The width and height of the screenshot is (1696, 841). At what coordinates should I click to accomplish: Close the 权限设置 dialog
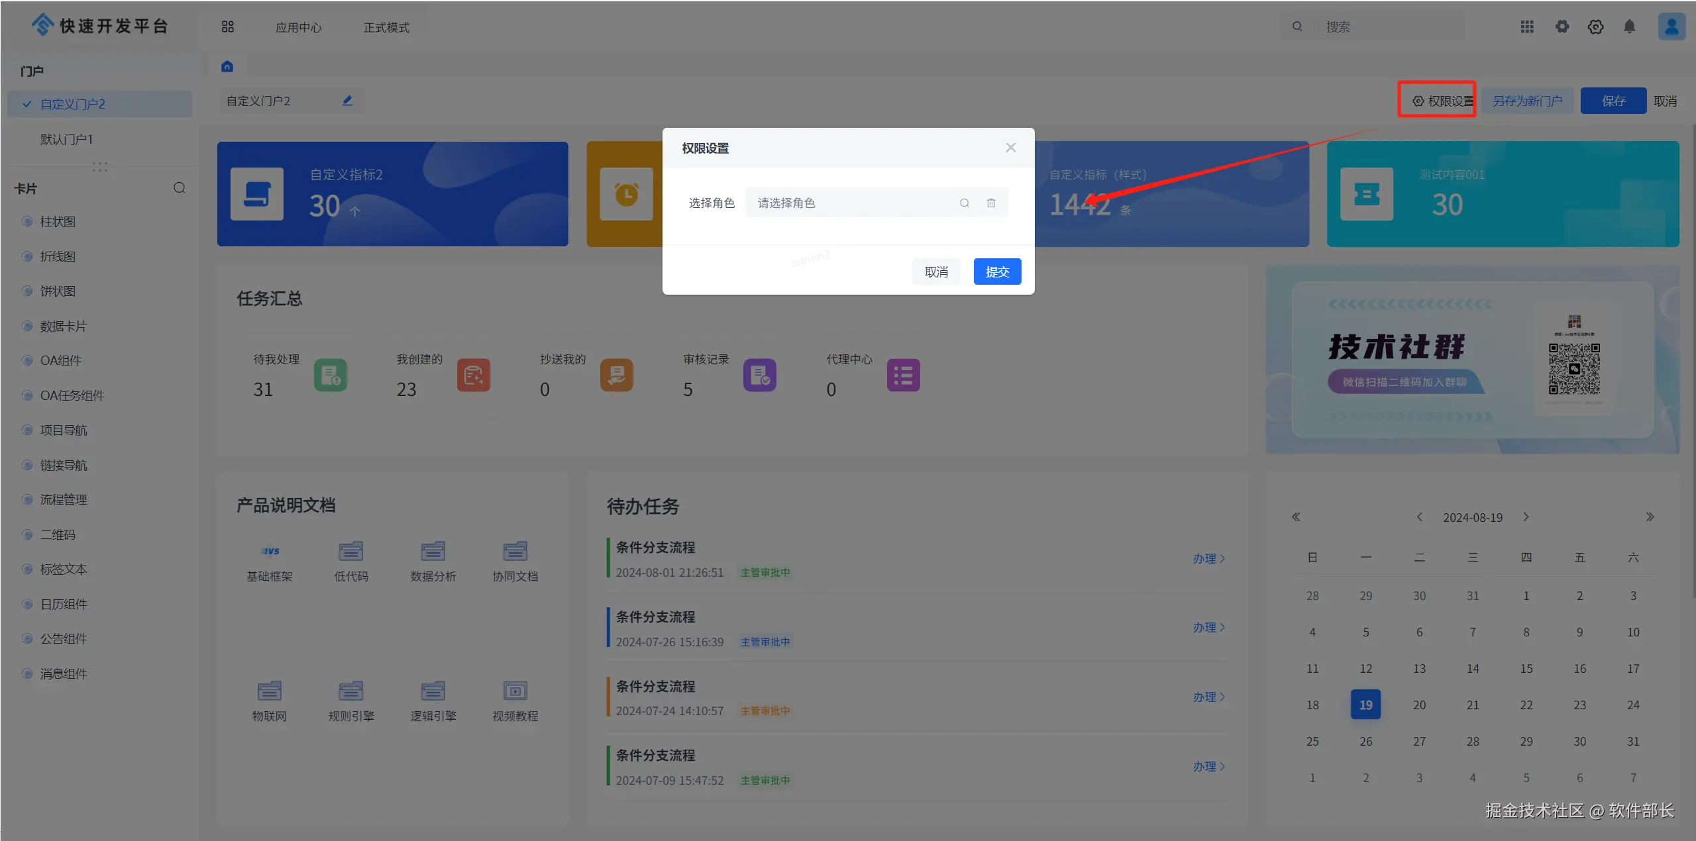pyautogui.click(x=1010, y=148)
